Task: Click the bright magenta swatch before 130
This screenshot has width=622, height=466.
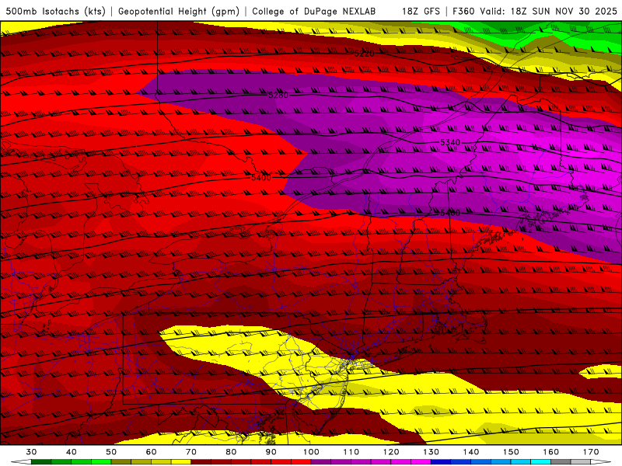Action: 421,462
